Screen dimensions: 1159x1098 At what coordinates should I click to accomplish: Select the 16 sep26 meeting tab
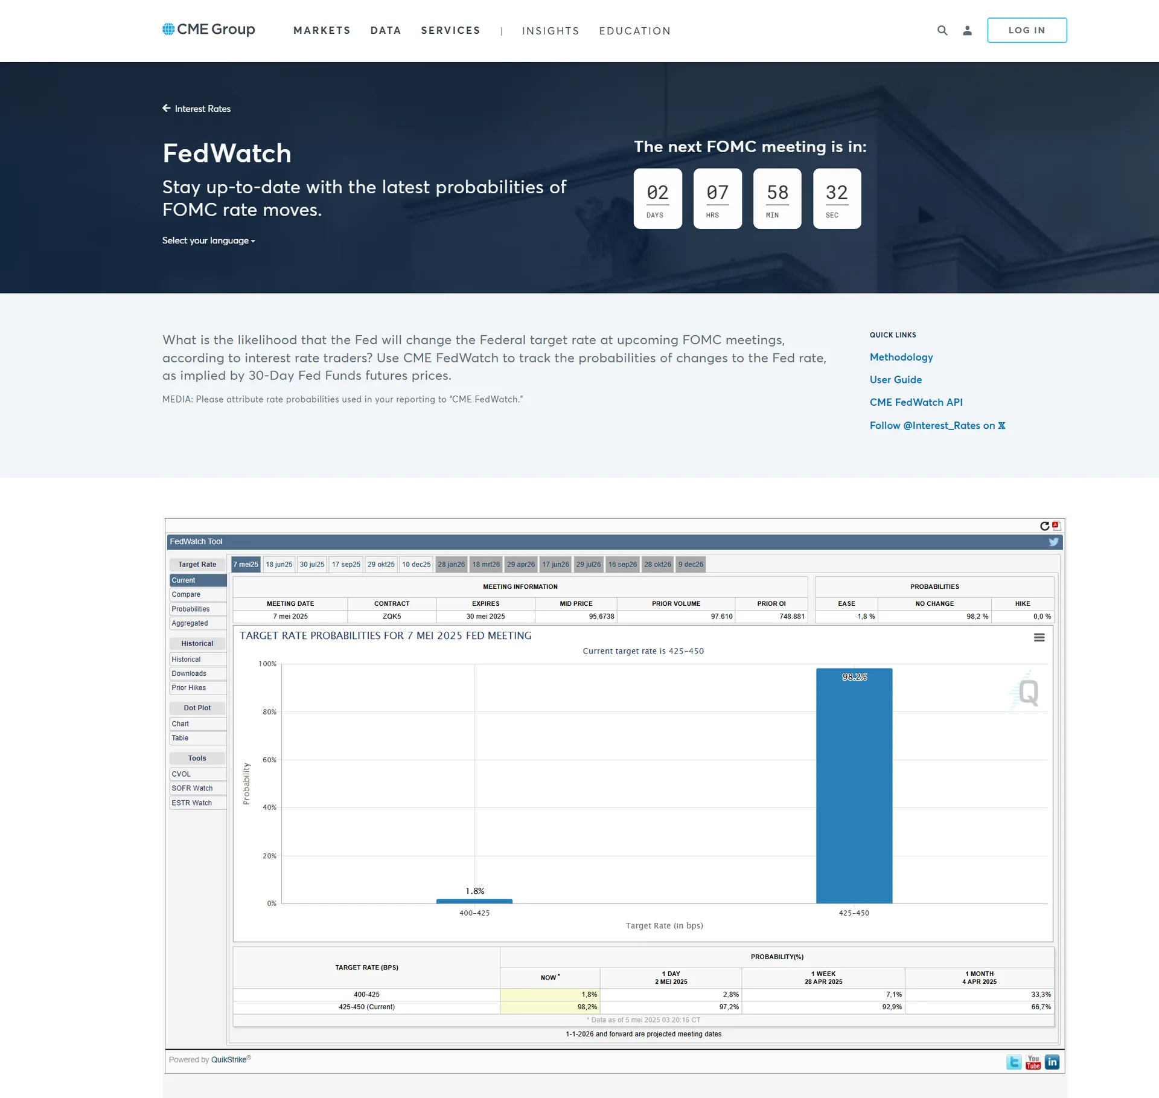622,565
